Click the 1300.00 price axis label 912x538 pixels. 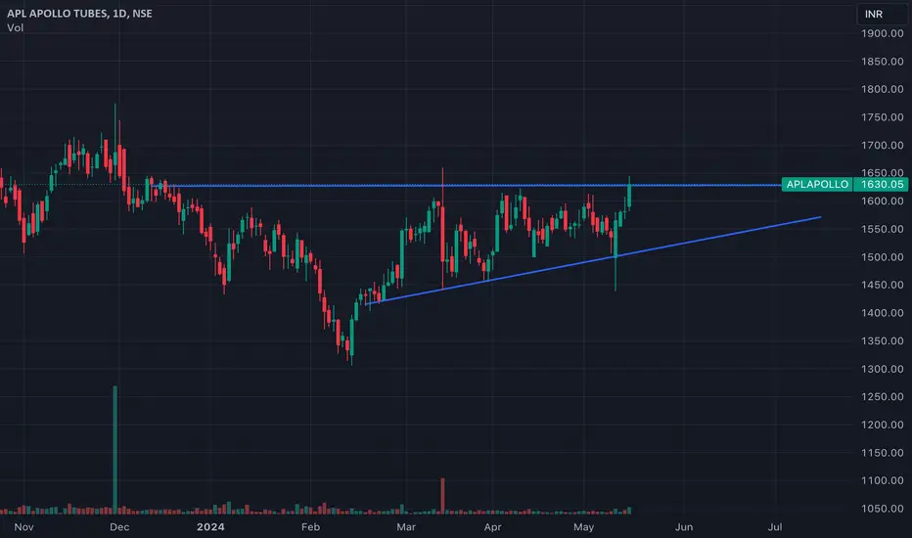[883, 369]
